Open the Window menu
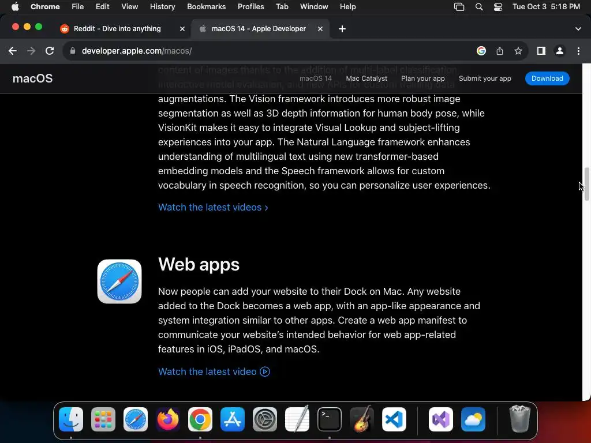This screenshot has height=443, width=591. (314, 7)
